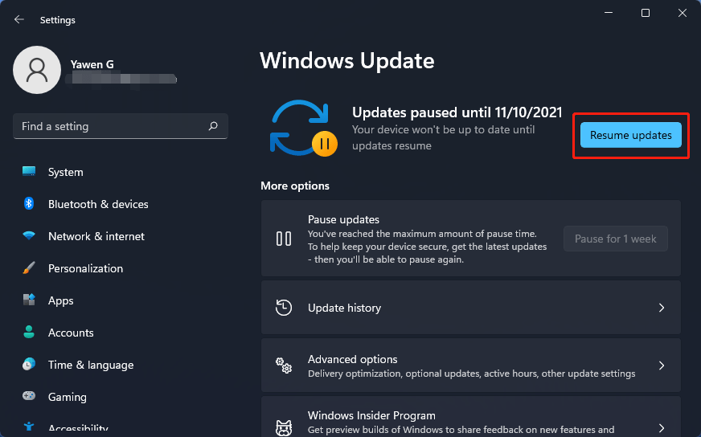Click the Yawen G account name
The height and width of the screenshot is (437, 701).
(92, 64)
